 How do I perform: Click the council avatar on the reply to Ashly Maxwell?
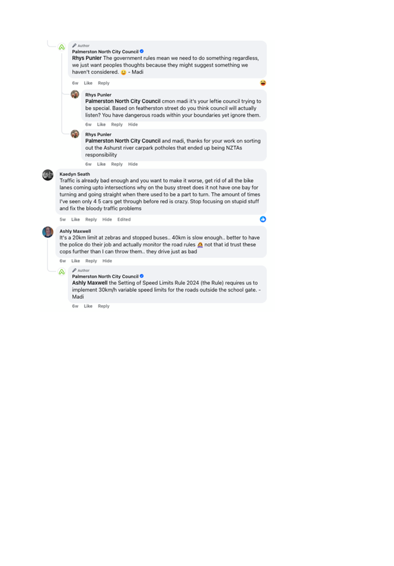pos(62,272)
